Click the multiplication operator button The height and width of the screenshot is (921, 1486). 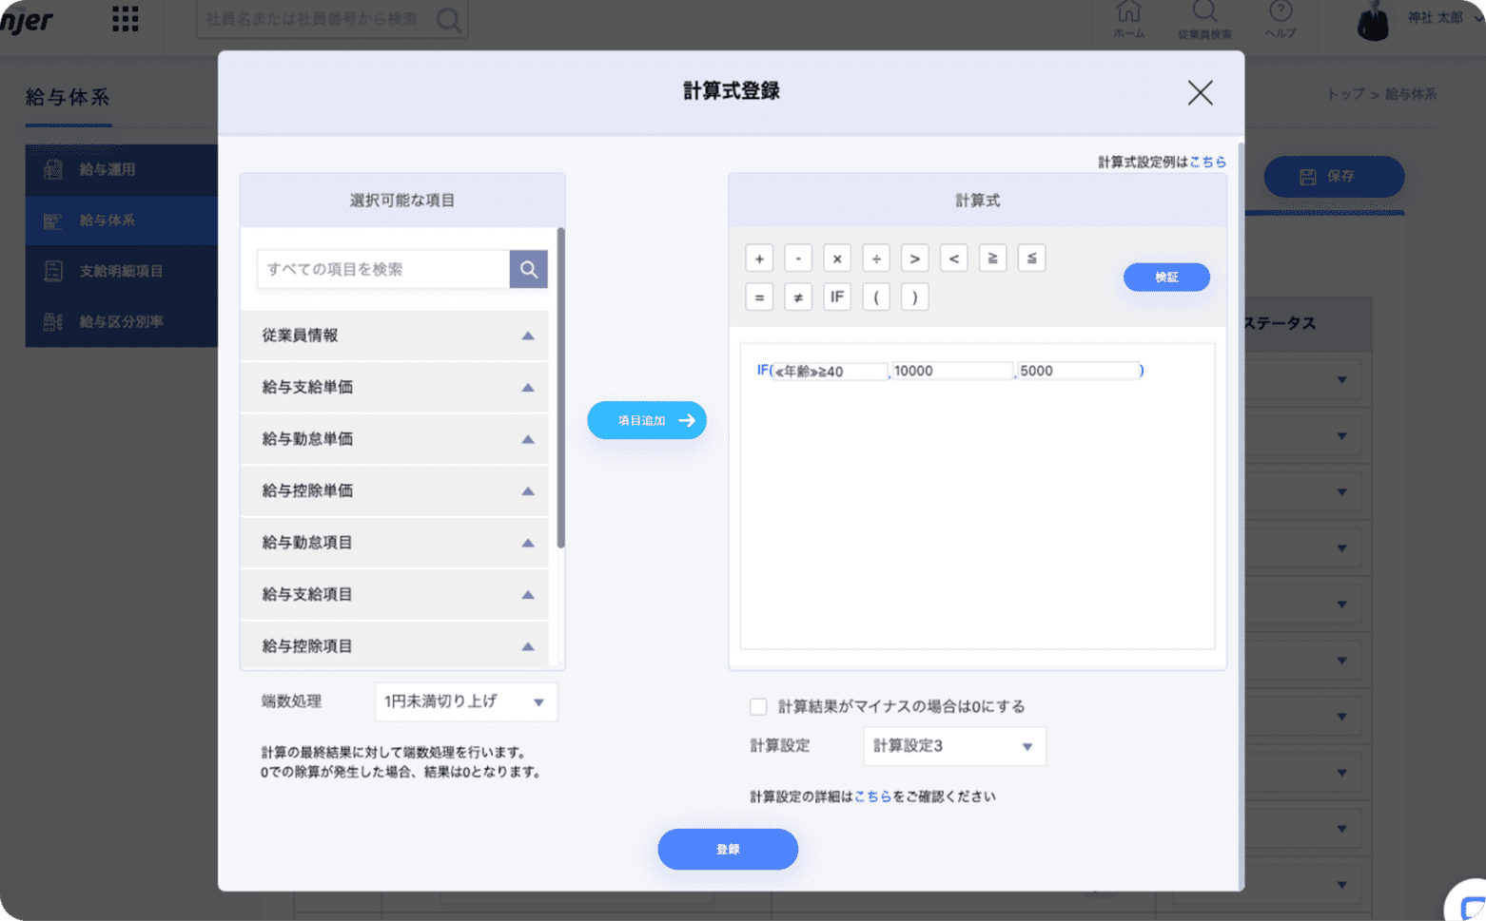pos(836,259)
